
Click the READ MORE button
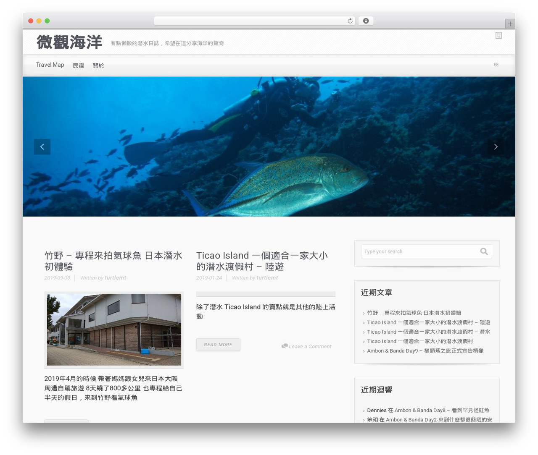(x=218, y=345)
